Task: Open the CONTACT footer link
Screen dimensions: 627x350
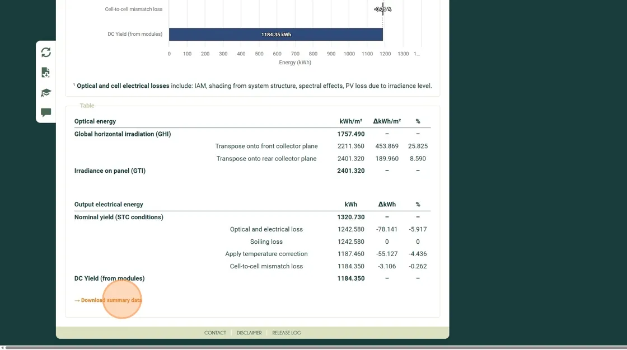Action: pos(215,333)
